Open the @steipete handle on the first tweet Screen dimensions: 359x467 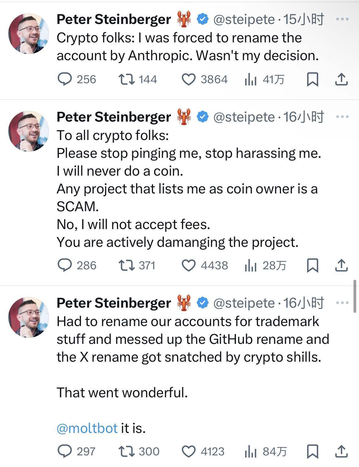(244, 20)
